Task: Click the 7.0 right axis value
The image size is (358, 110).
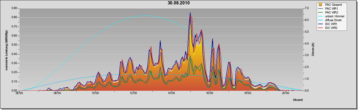Action: (307, 8)
